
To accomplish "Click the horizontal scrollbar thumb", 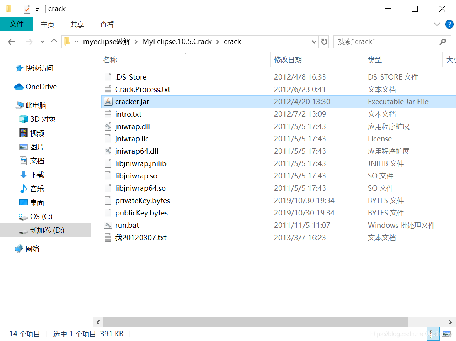I will [x=255, y=322].
